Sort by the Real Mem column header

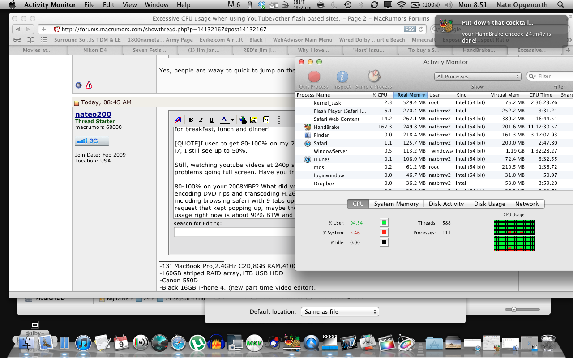click(411, 95)
